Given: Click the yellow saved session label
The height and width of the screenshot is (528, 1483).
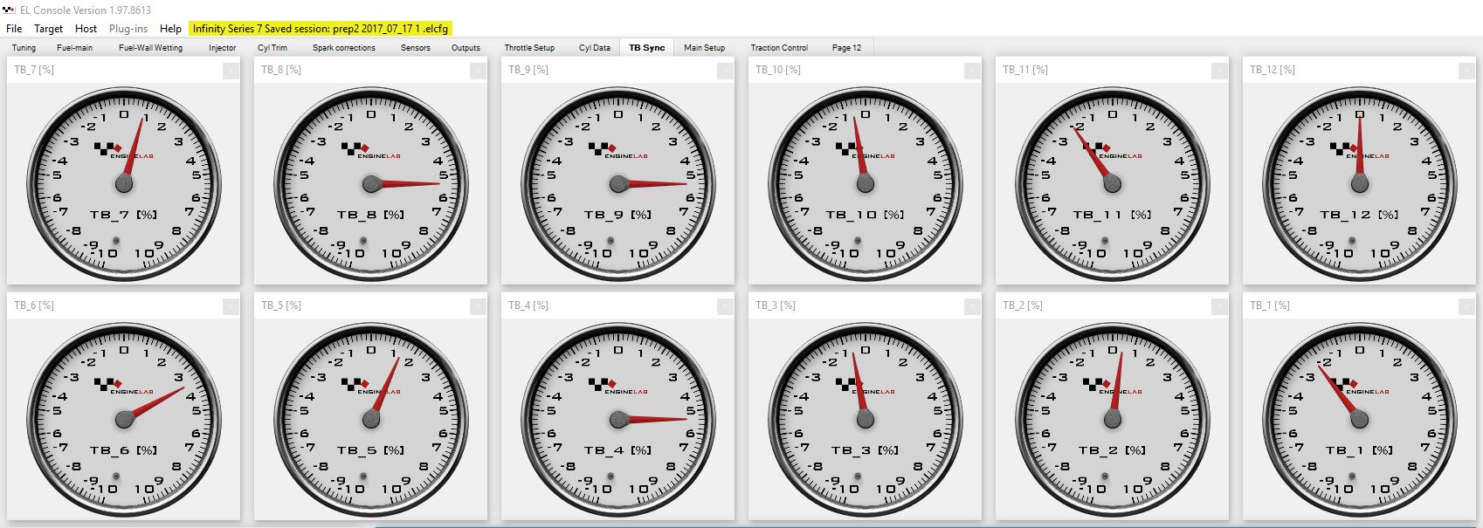Looking at the screenshot, I should (320, 29).
